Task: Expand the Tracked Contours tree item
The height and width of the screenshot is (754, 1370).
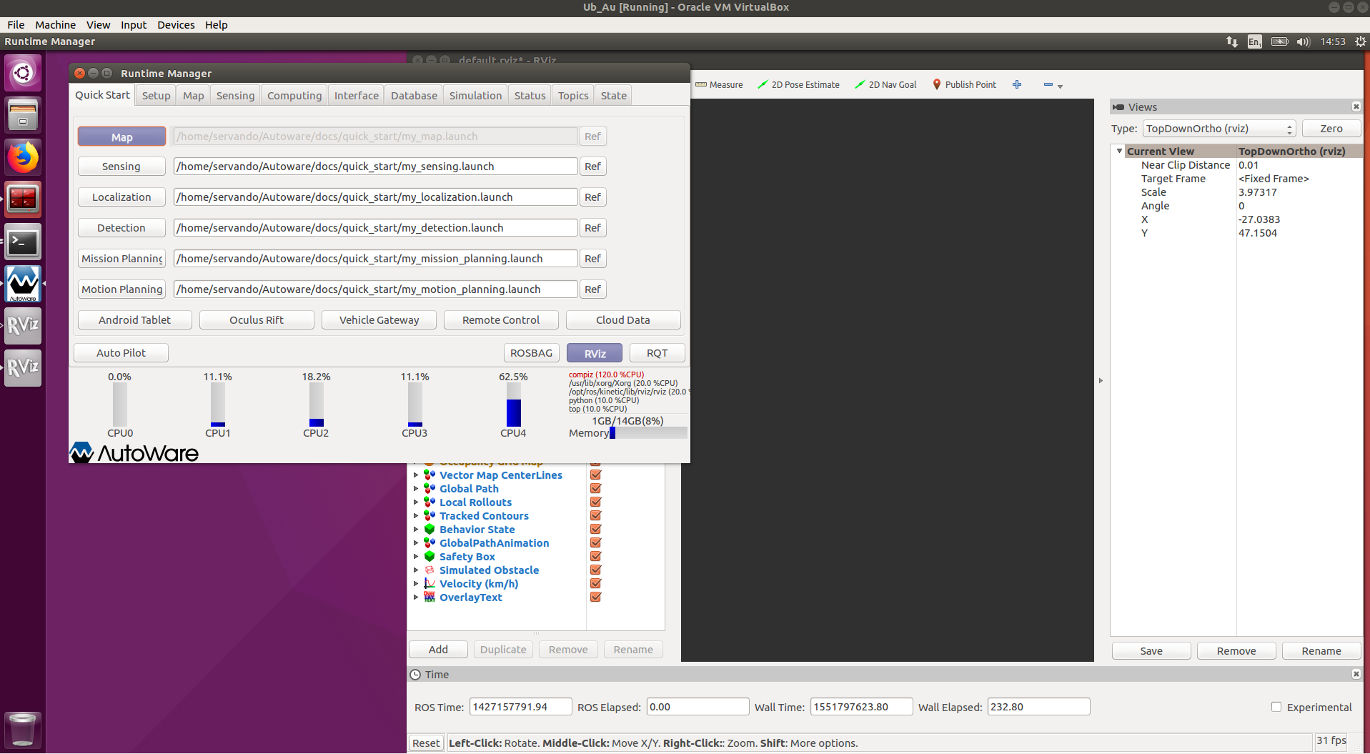Action: (x=416, y=515)
